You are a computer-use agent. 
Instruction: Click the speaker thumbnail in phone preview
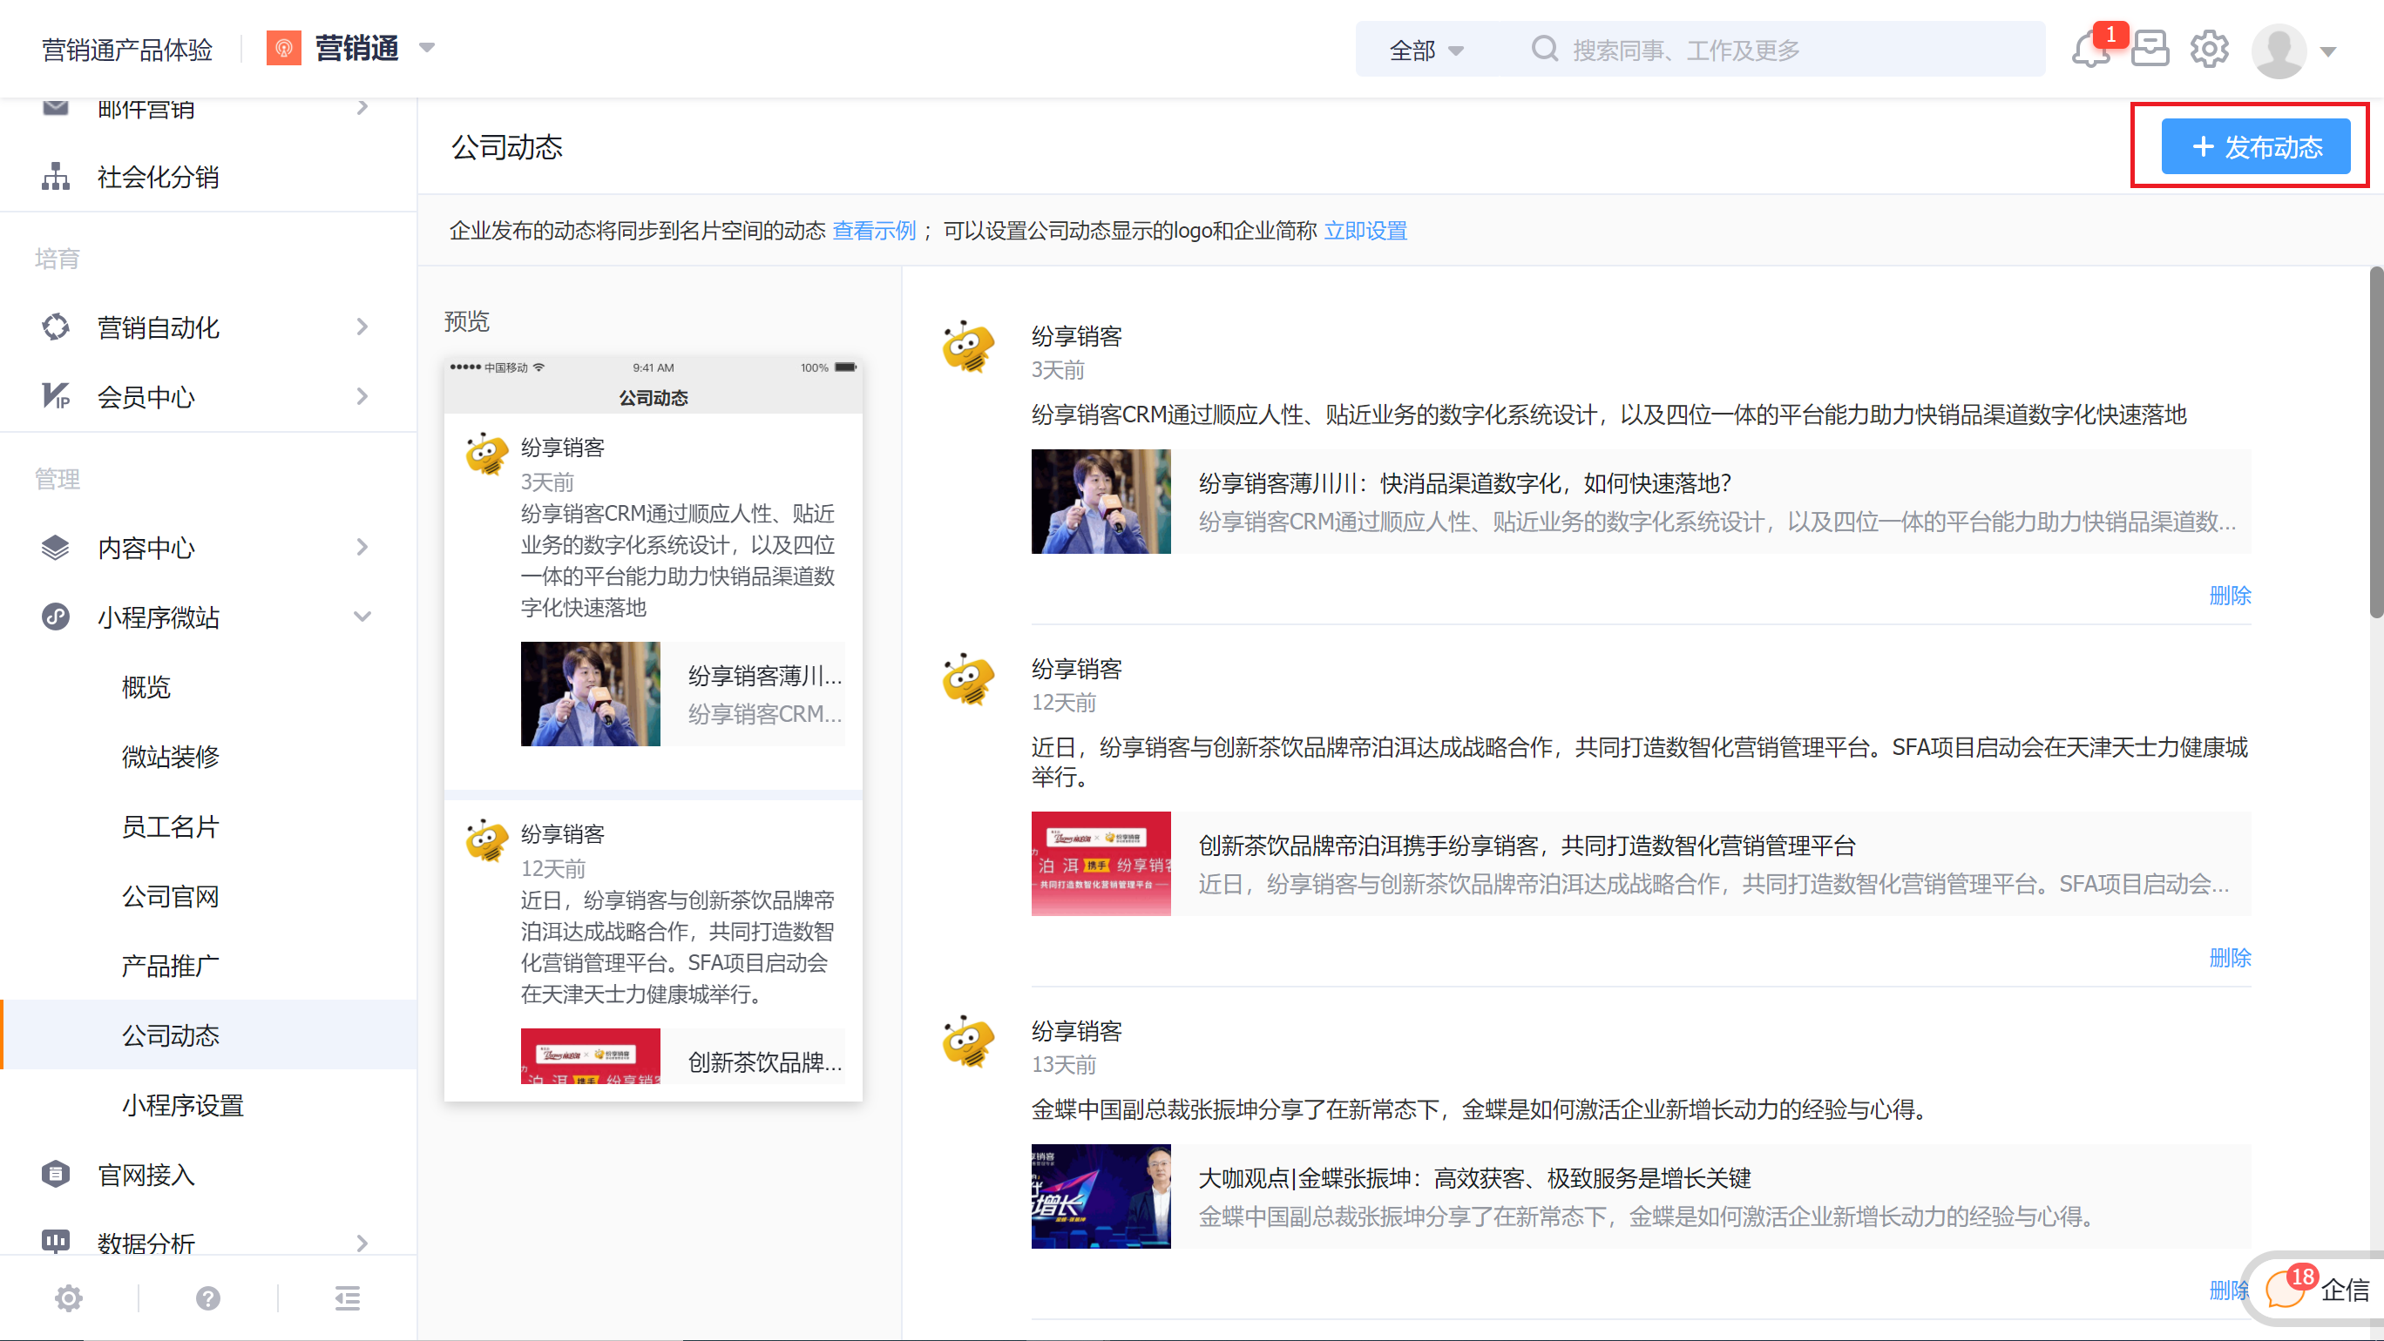[591, 694]
